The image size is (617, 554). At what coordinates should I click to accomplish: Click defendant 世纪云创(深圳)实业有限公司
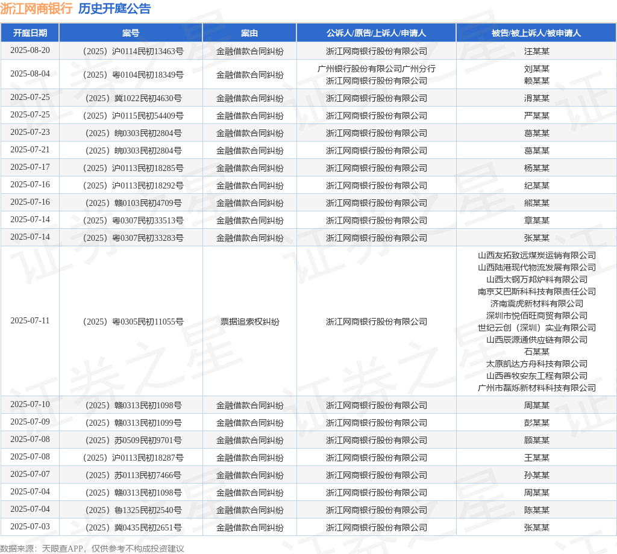[536, 328]
